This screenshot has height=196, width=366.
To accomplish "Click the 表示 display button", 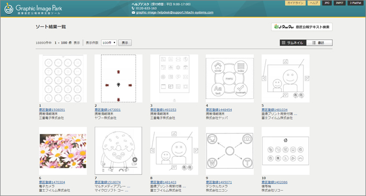I will coord(125,43).
